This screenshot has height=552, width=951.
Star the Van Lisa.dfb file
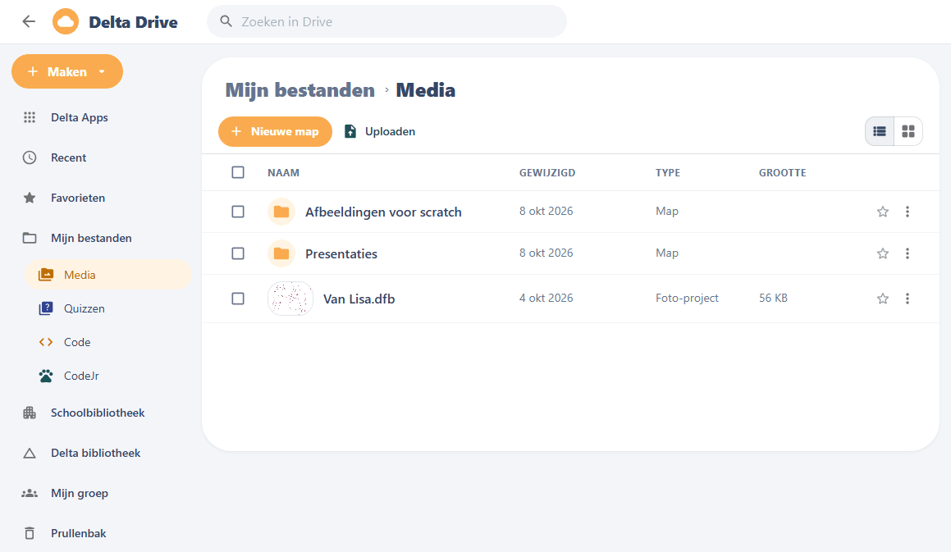[882, 299]
